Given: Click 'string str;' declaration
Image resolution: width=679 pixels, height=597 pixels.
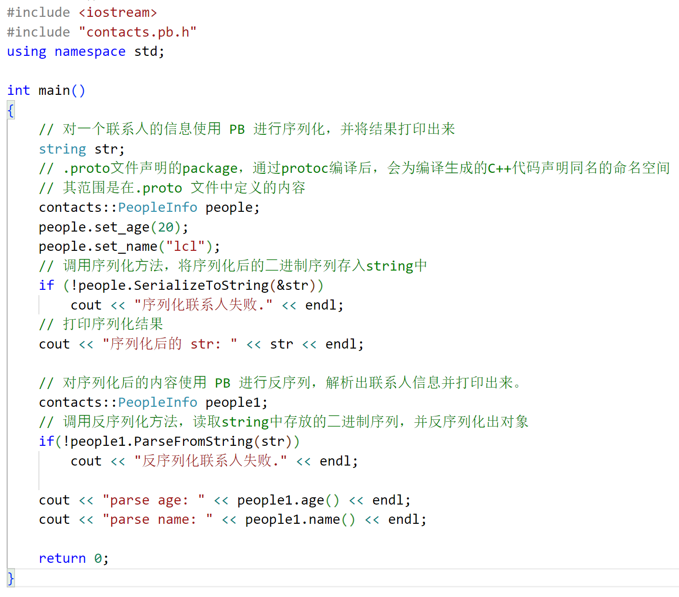Looking at the screenshot, I should [82, 149].
